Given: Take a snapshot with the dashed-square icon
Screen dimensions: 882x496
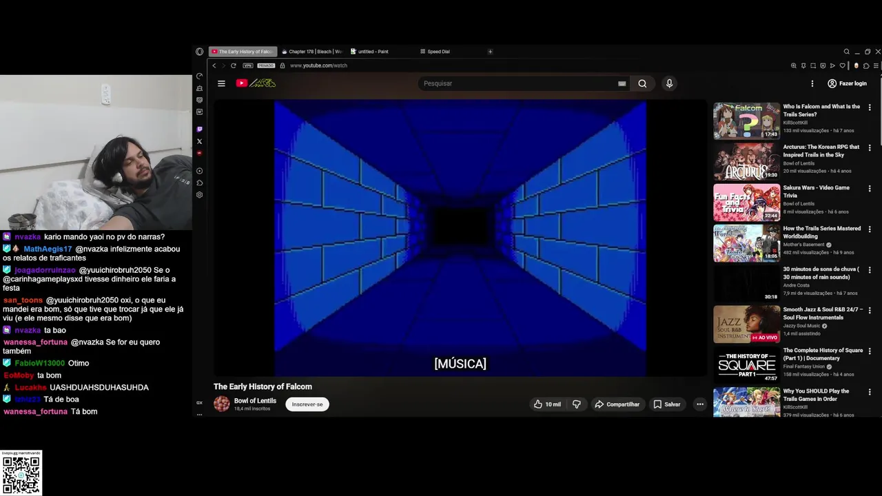Looking at the screenshot, I should coord(813,65).
